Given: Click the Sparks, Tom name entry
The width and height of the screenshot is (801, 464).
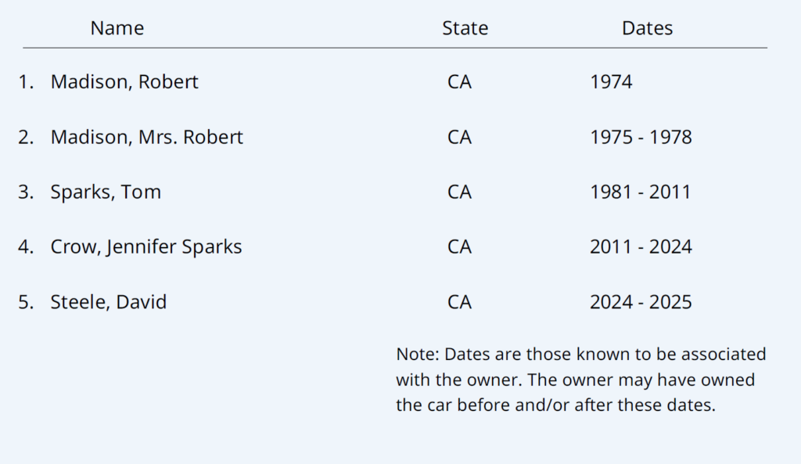Looking at the screenshot, I should coord(106,192).
